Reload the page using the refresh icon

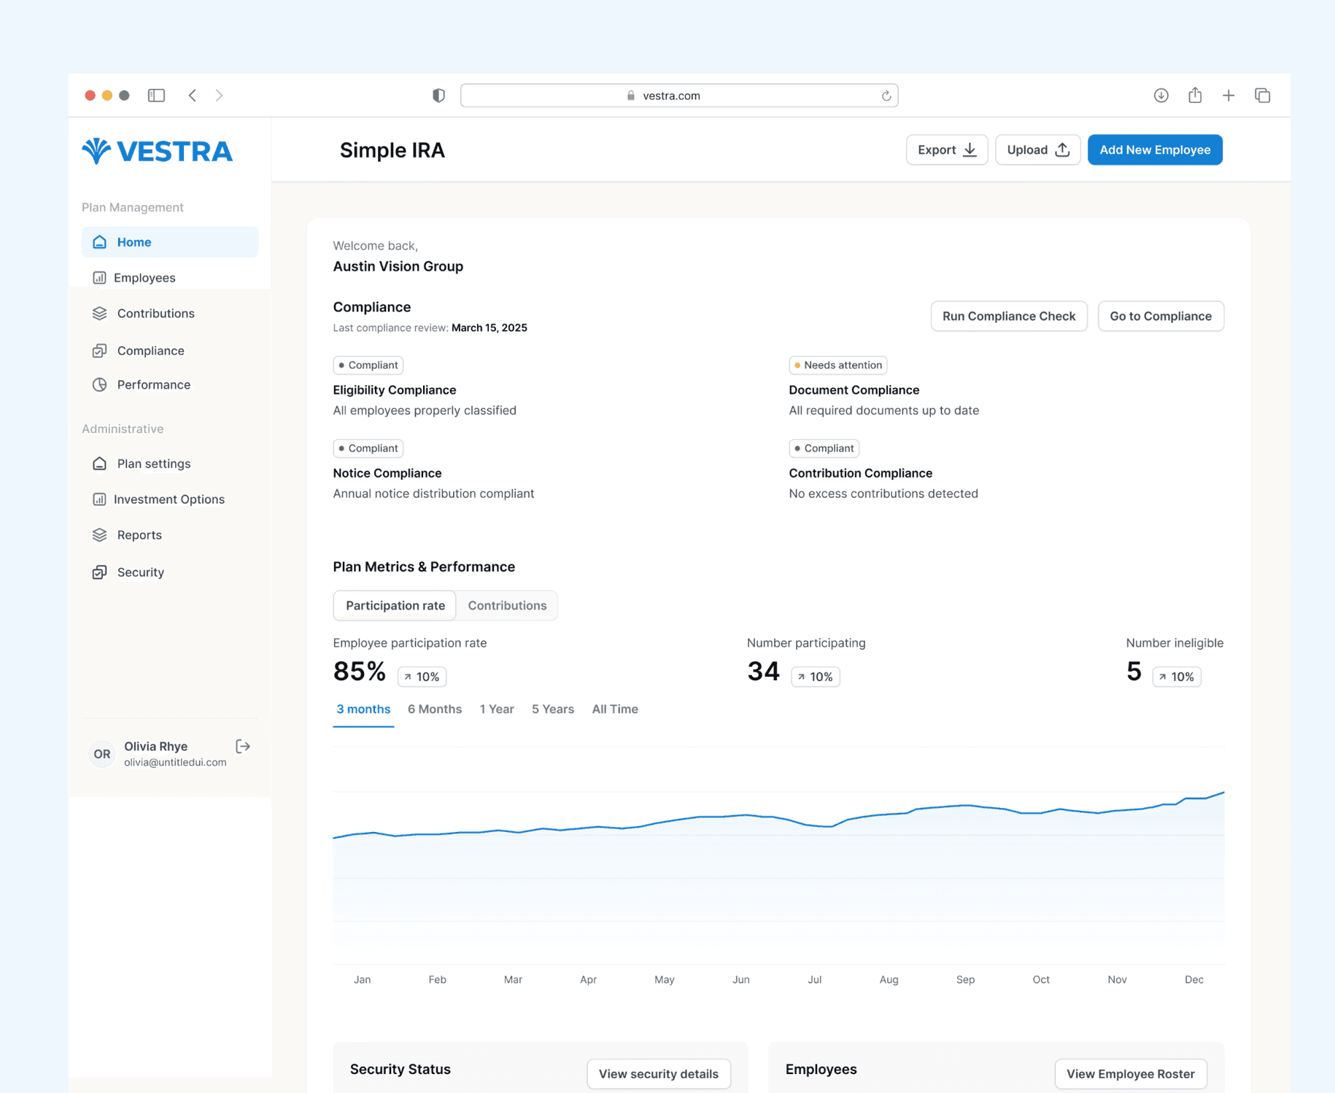(x=886, y=96)
